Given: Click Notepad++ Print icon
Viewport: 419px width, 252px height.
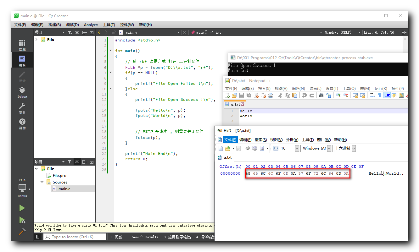Looking at the screenshot, I should (x=270, y=95).
